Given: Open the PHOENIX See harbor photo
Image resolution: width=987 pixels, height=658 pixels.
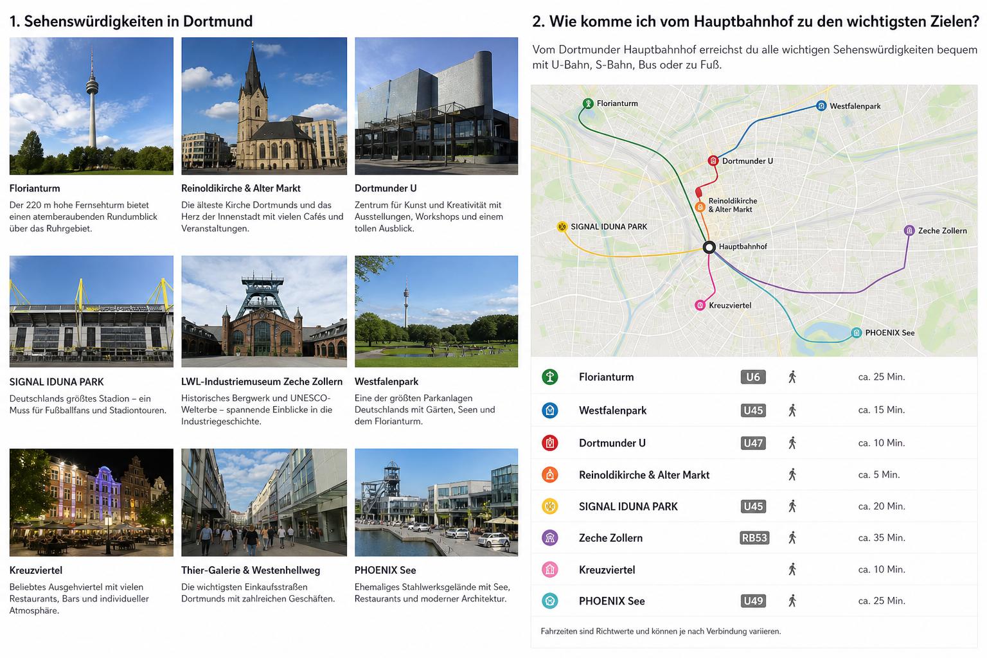Looking at the screenshot, I should [x=436, y=502].
